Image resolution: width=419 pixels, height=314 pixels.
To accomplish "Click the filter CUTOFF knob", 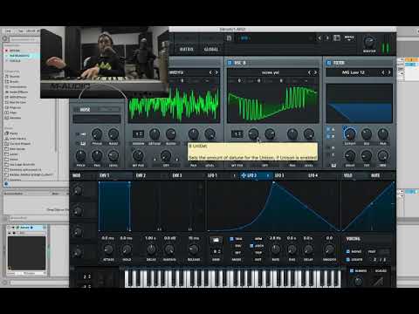I will click(x=350, y=134).
